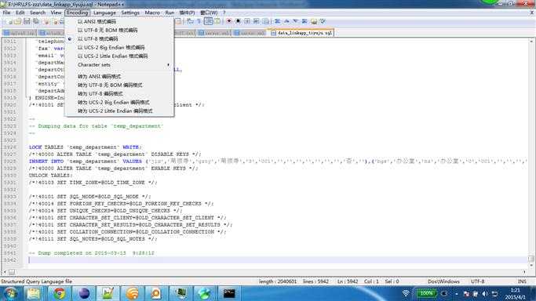Click the Save All toolbar icon

click(35, 21)
